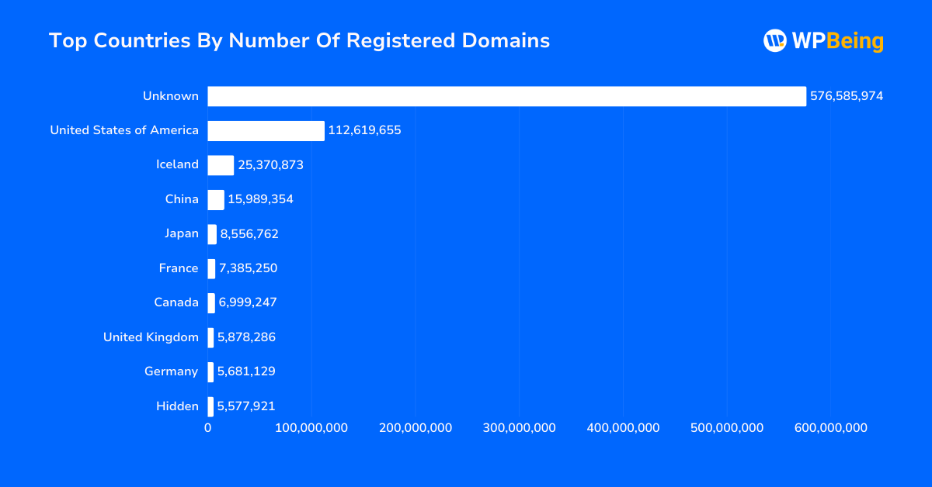Click the Iceland bar
Image resolution: width=932 pixels, height=487 pixels.
[220, 164]
